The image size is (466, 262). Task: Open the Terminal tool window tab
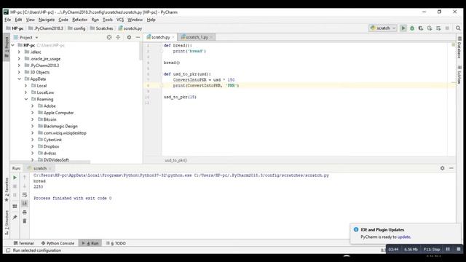[x=24, y=243]
